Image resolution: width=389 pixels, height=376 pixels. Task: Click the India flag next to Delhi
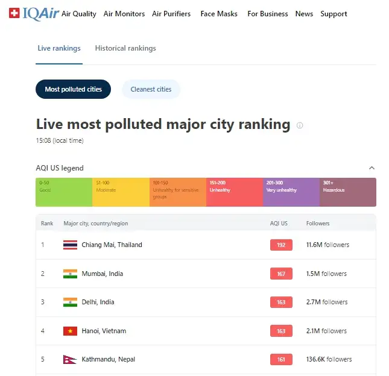click(x=70, y=302)
